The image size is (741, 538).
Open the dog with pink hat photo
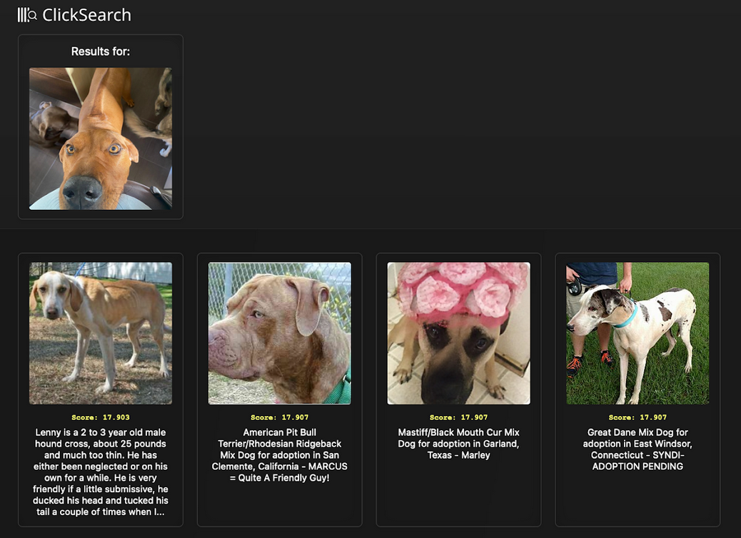click(459, 333)
